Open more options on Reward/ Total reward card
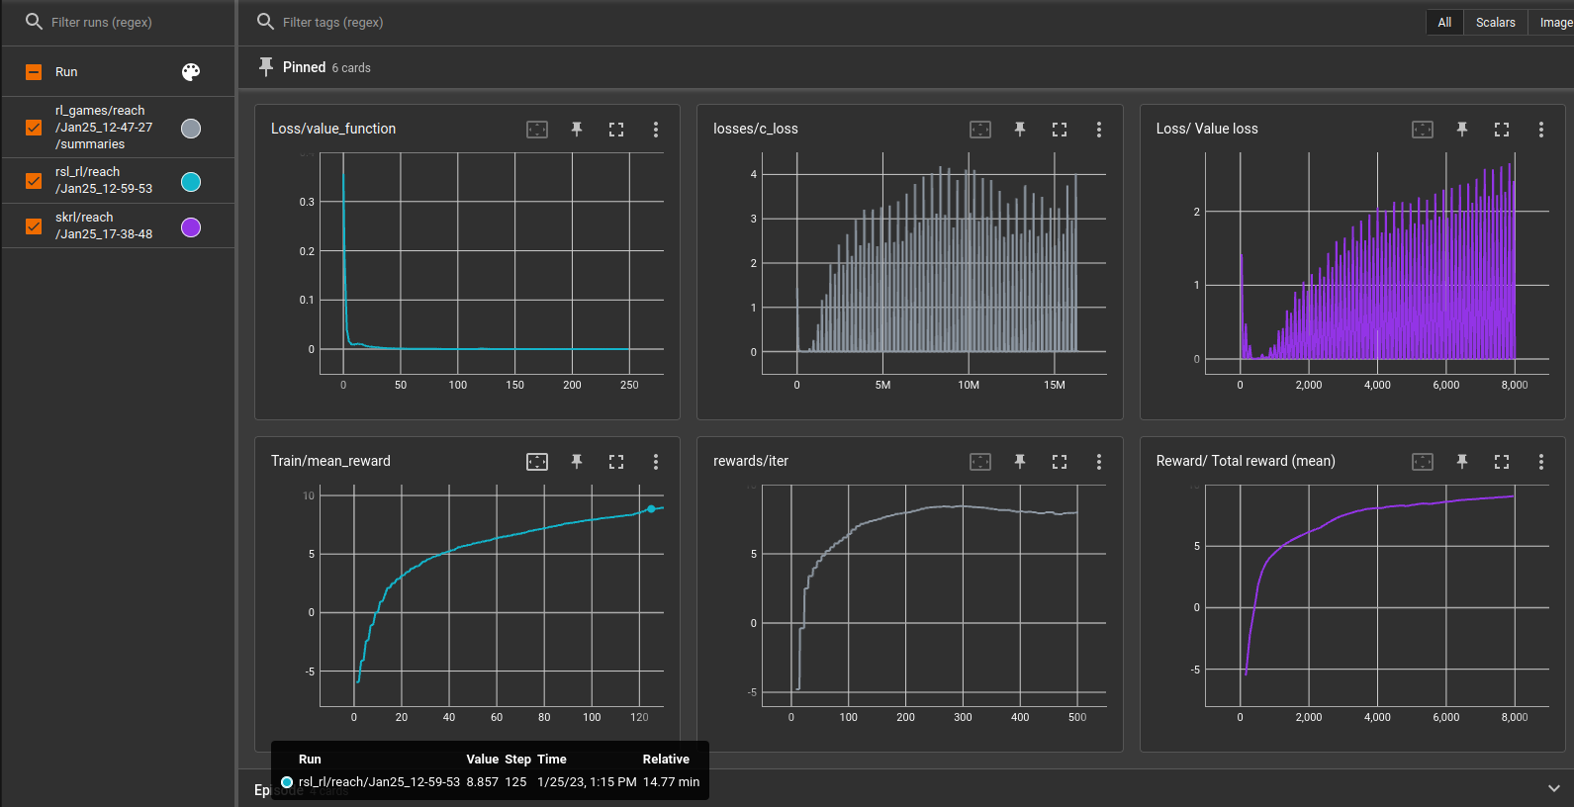Image resolution: width=1574 pixels, height=807 pixels. tap(1541, 462)
